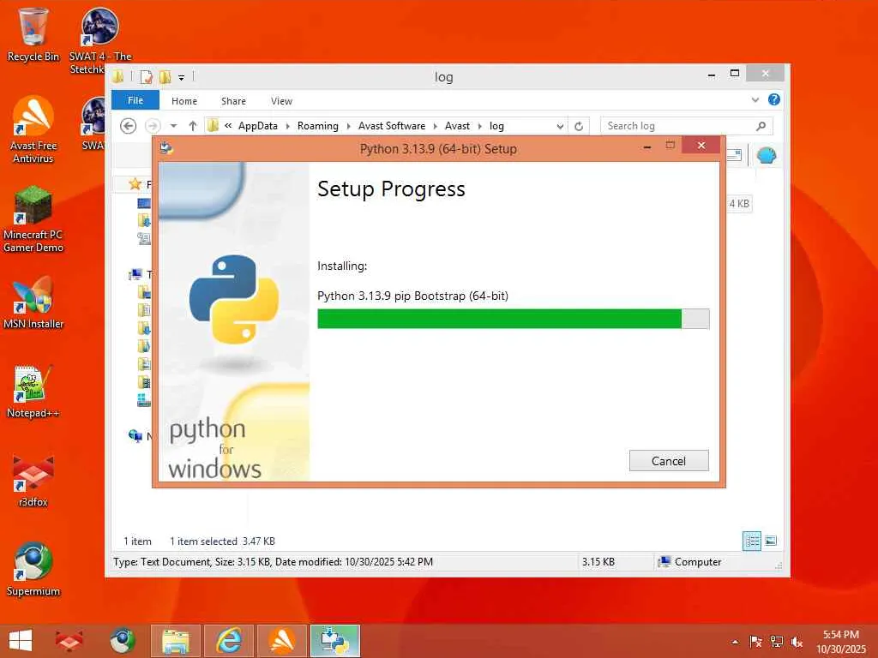Image resolution: width=878 pixels, height=658 pixels.
Task: Open Customize Quick Access Toolbar dropdown
Action: pyautogui.click(x=182, y=77)
